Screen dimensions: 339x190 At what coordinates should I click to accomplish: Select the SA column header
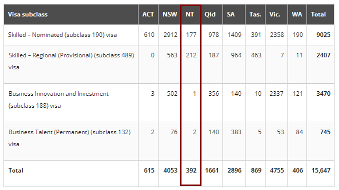click(x=230, y=14)
